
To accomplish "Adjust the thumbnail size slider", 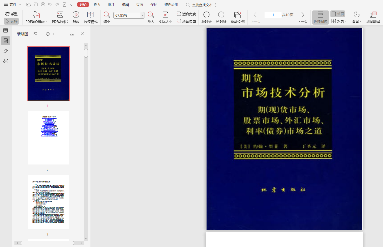I will coord(48,34).
